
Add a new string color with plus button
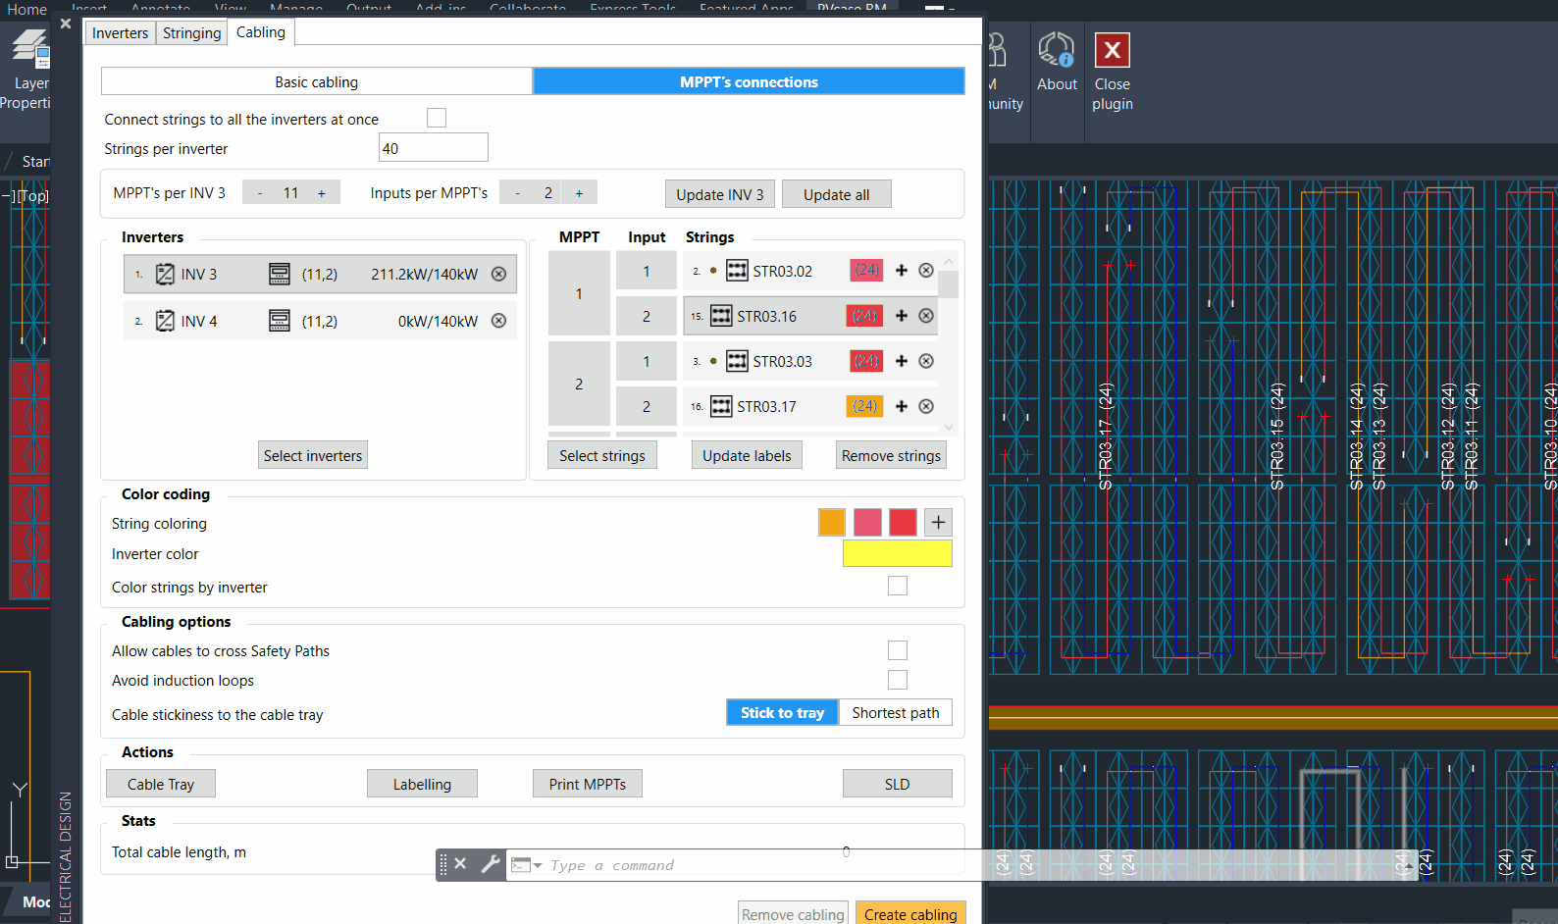938,523
